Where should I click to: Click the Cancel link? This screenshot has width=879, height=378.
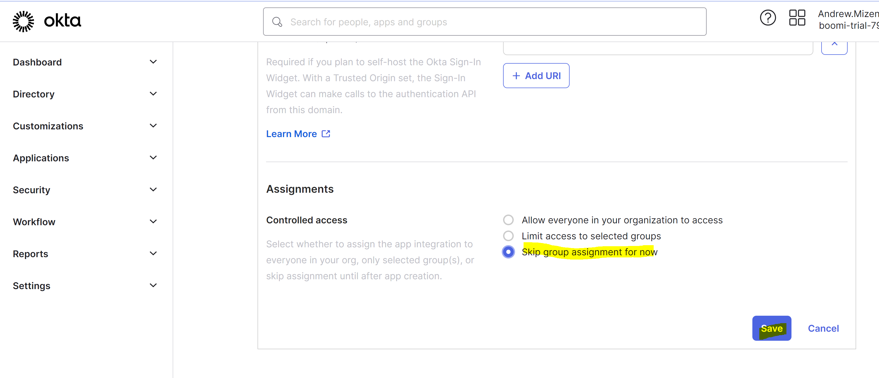823,328
